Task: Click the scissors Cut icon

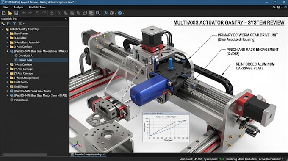Action: pos(59,13)
